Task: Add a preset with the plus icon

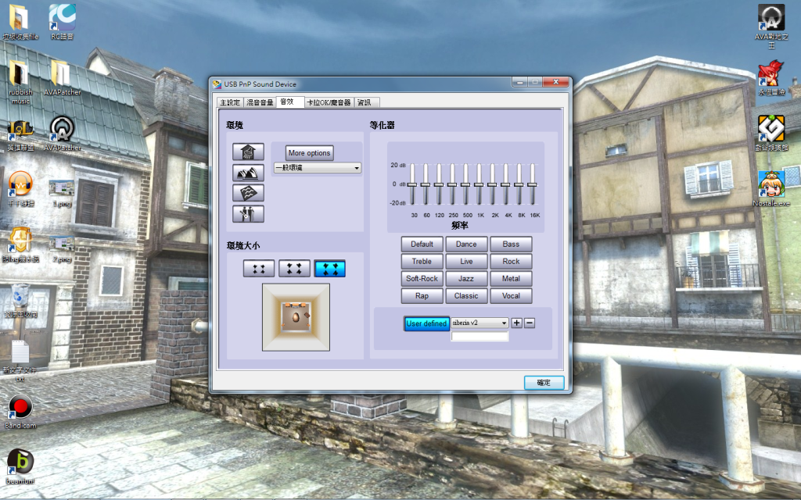Action: point(516,323)
